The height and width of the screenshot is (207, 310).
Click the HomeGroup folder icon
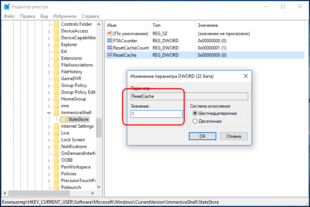(56, 99)
